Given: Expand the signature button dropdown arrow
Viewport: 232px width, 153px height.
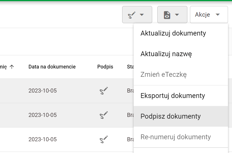Looking at the screenshot, I should coord(142,15).
